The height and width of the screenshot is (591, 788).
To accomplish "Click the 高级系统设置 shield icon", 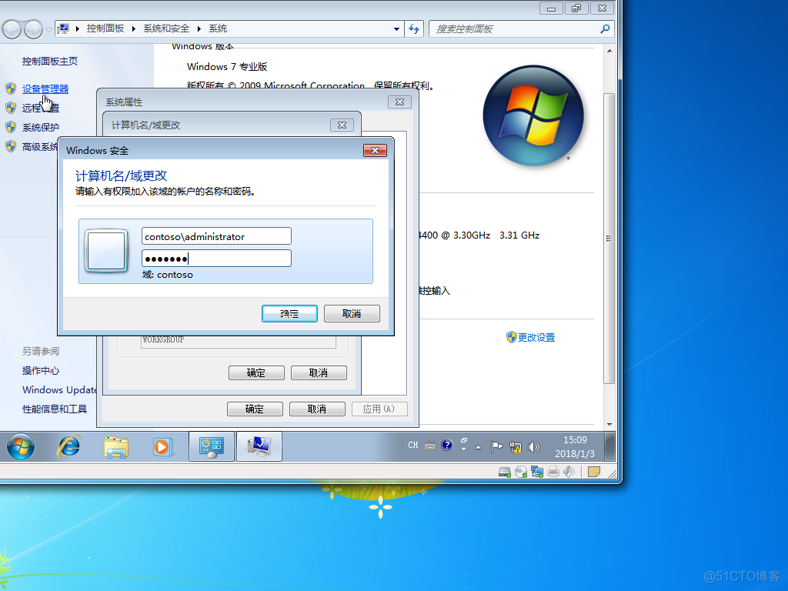I will pos(11,146).
